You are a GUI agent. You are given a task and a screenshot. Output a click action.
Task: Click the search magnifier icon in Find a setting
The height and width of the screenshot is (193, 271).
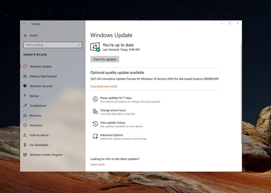pos(79,45)
